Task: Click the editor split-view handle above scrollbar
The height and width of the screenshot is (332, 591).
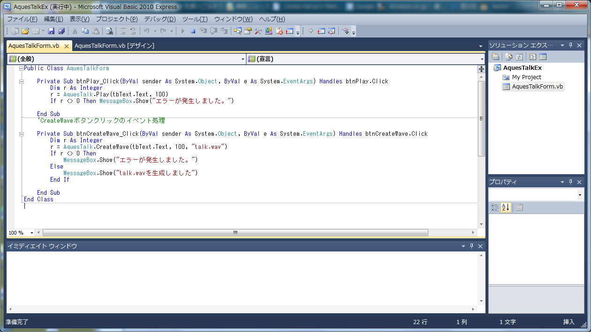Action: pos(481,69)
